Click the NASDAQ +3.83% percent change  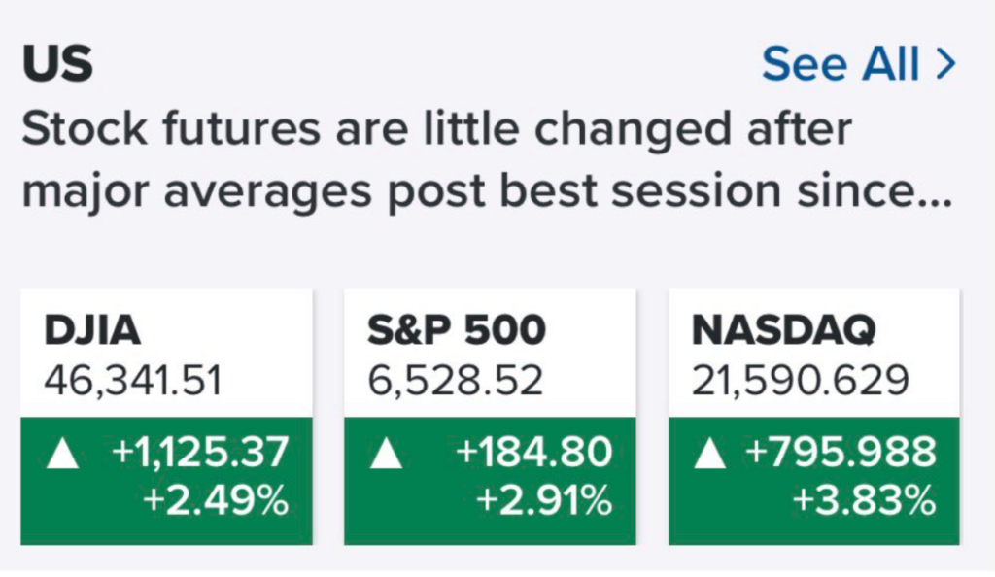click(864, 501)
